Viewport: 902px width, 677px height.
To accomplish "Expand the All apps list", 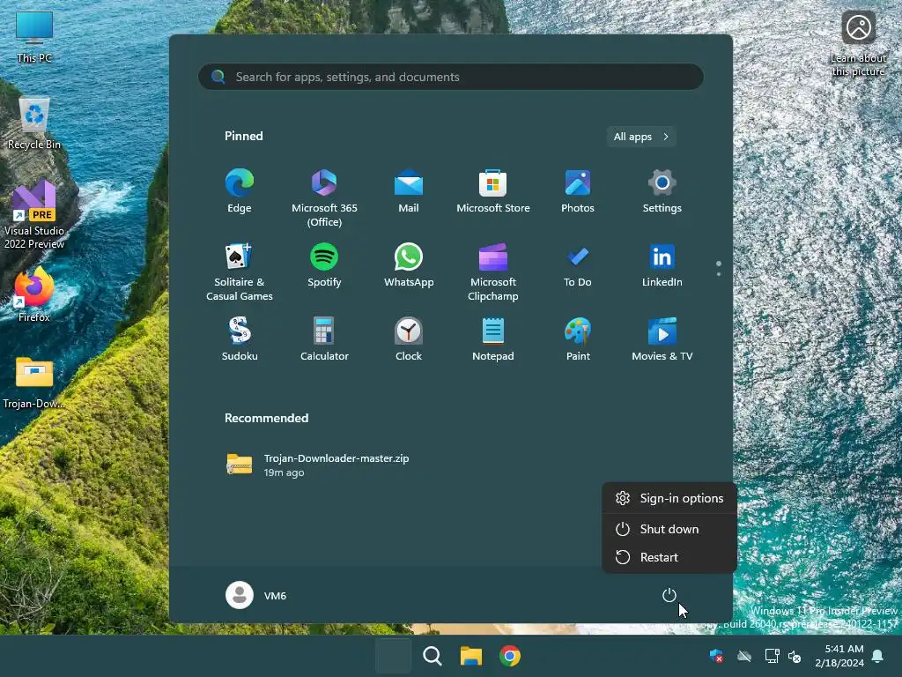I will [641, 137].
